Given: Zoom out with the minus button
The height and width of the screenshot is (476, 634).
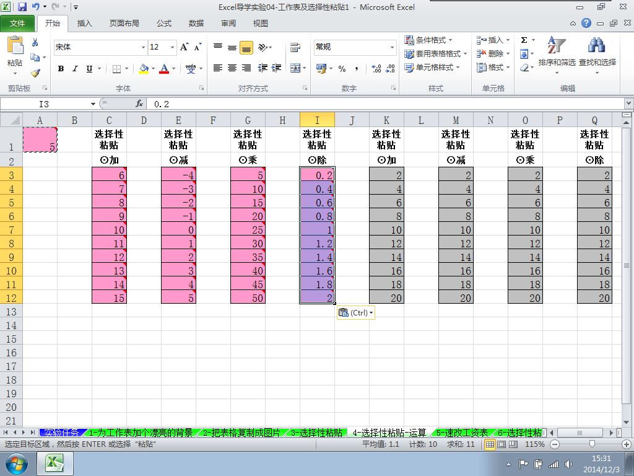Looking at the screenshot, I should tap(555, 444).
